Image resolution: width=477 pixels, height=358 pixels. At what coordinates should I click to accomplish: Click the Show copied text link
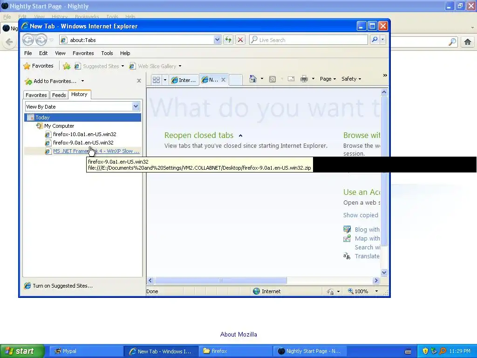coord(361,215)
